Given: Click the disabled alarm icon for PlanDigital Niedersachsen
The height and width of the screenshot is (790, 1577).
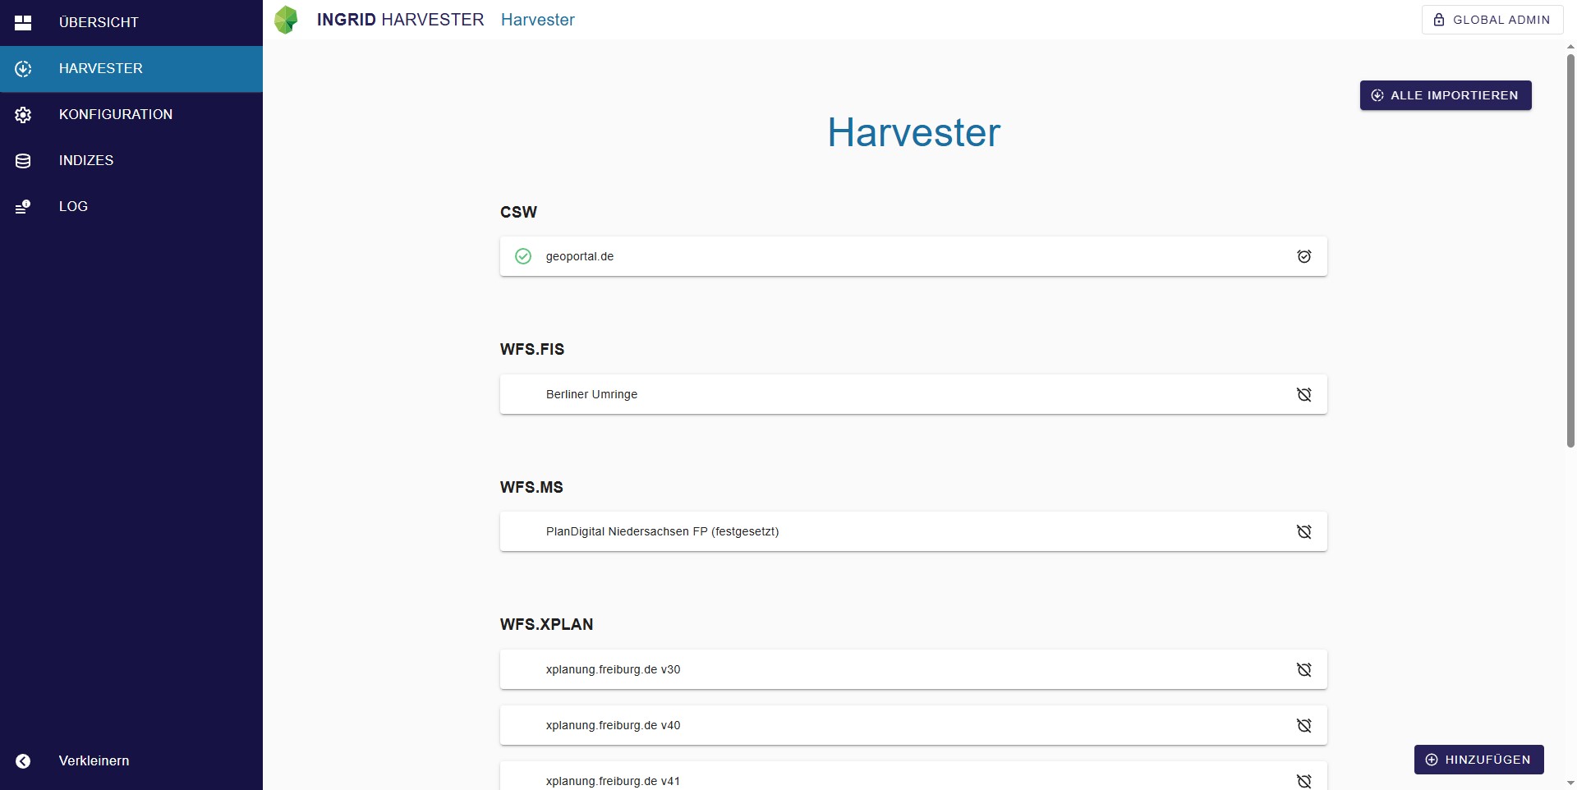Looking at the screenshot, I should pyautogui.click(x=1303, y=531).
